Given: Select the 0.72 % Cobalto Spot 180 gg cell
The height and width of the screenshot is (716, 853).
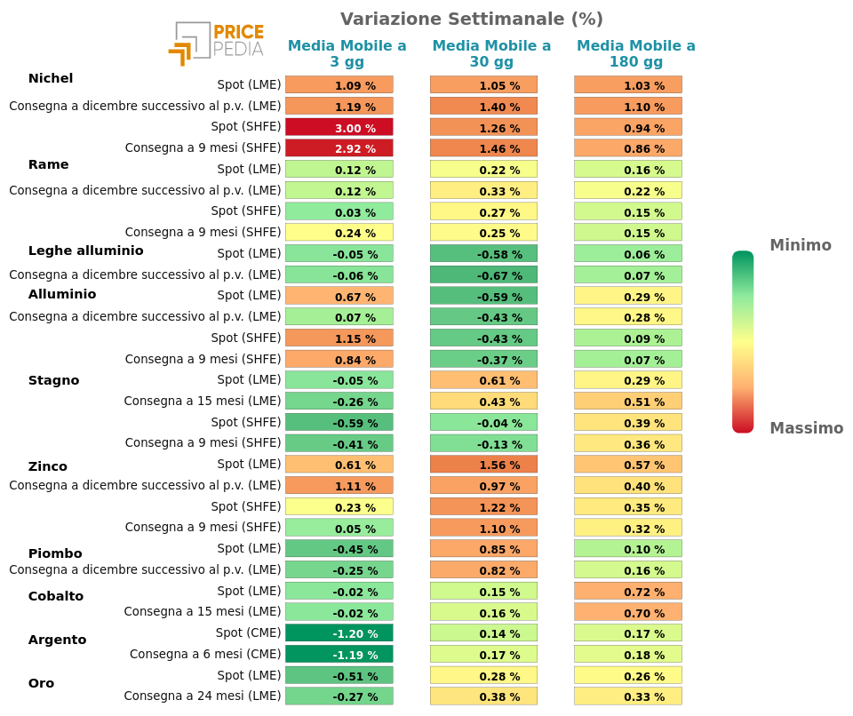Looking at the screenshot, I should pos(628,592).
